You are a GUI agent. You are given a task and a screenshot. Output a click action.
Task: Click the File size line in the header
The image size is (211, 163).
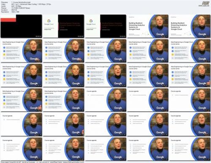click(x=16, y=8)
